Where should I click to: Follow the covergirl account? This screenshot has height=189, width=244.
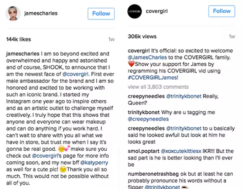point(222,11)
